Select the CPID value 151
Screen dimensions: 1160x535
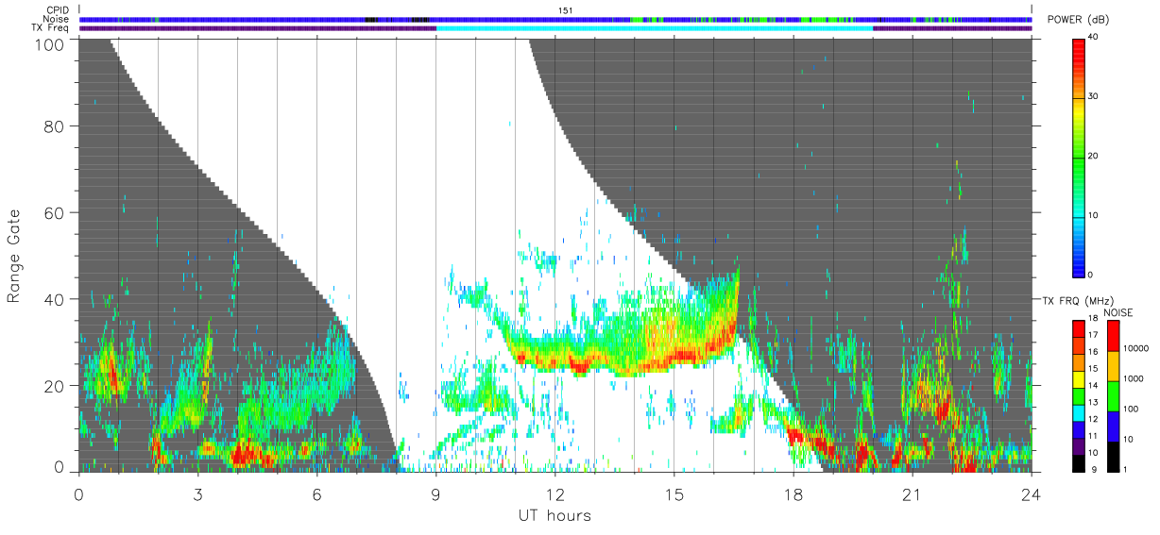(x=566, y=10)
